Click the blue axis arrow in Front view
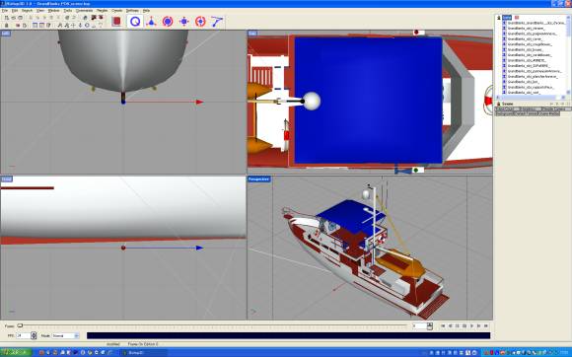 tap(199, 248)
